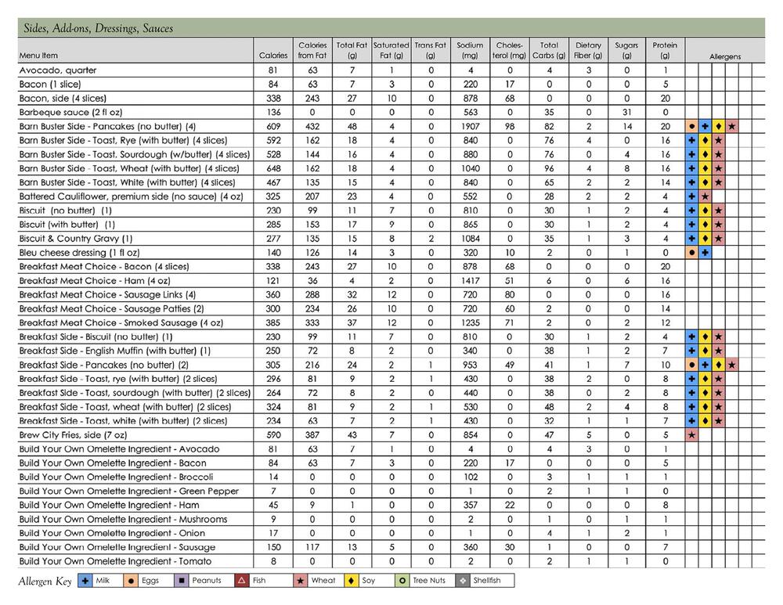Select the Protein (g) column header
Viewport: 783px width, 605px height.
666,51
